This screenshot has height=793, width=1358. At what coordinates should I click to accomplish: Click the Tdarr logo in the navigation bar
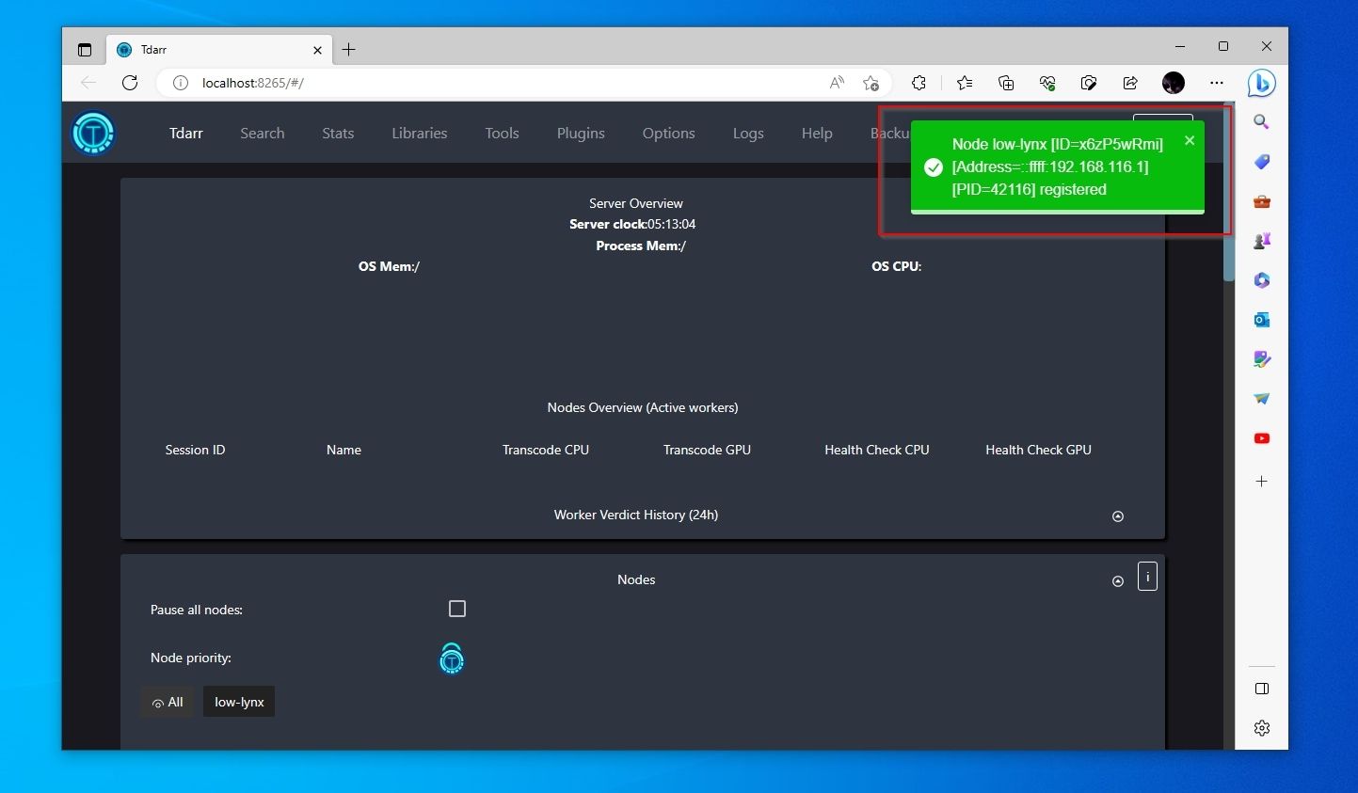(x=93, y=133)
